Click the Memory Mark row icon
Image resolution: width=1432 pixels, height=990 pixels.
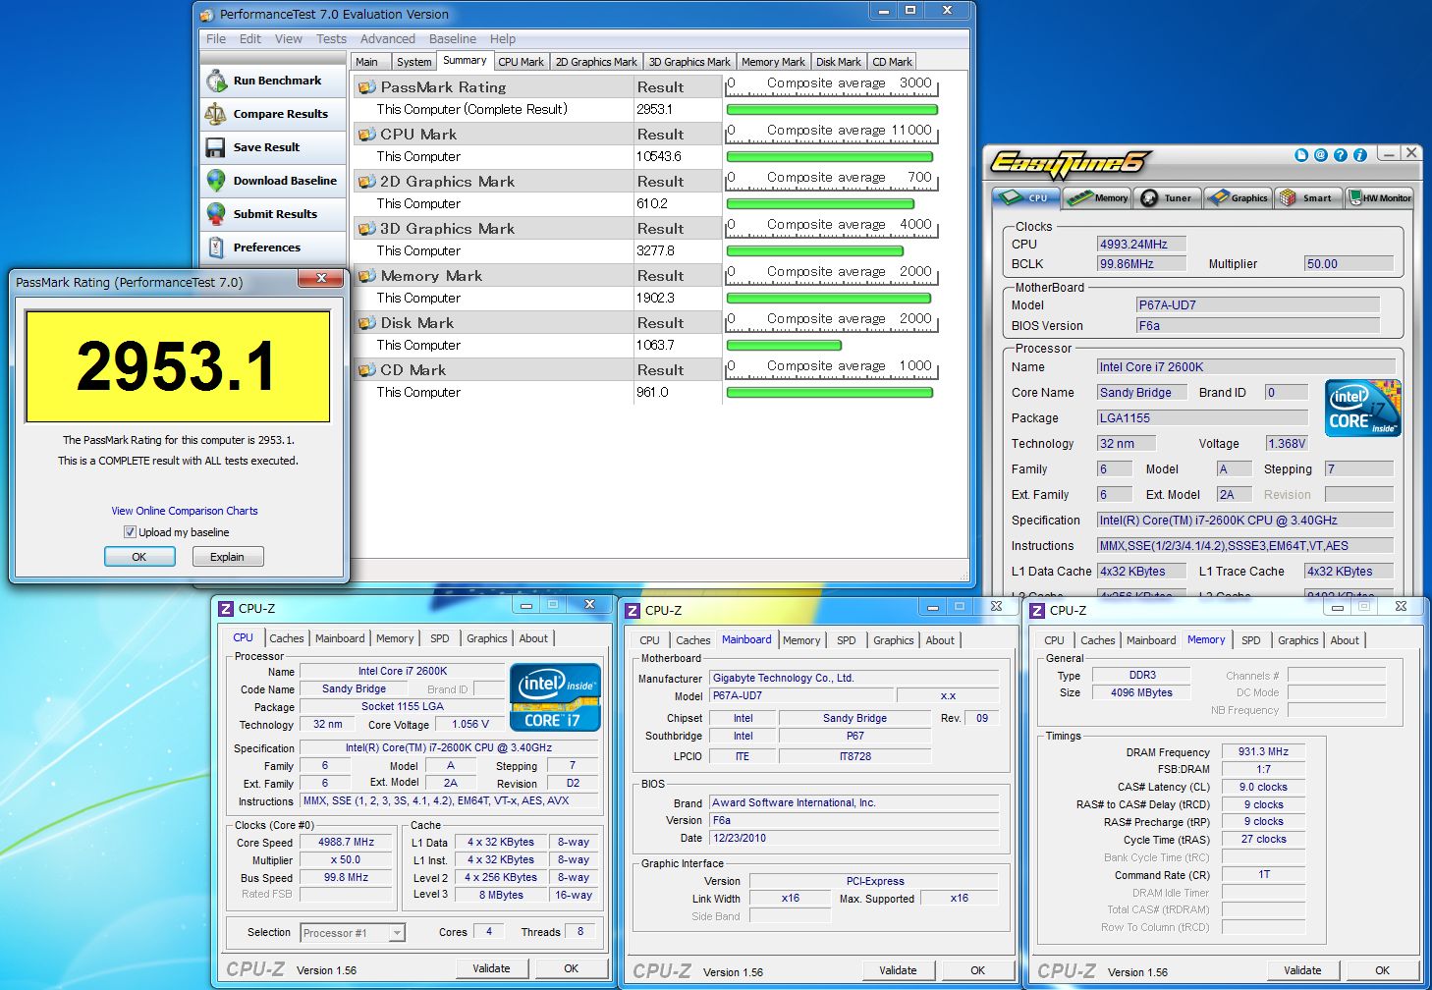pos(367,276)
